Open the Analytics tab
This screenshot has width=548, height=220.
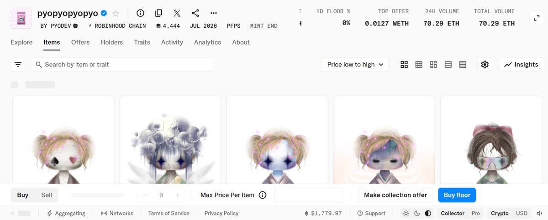click(207, 42)
